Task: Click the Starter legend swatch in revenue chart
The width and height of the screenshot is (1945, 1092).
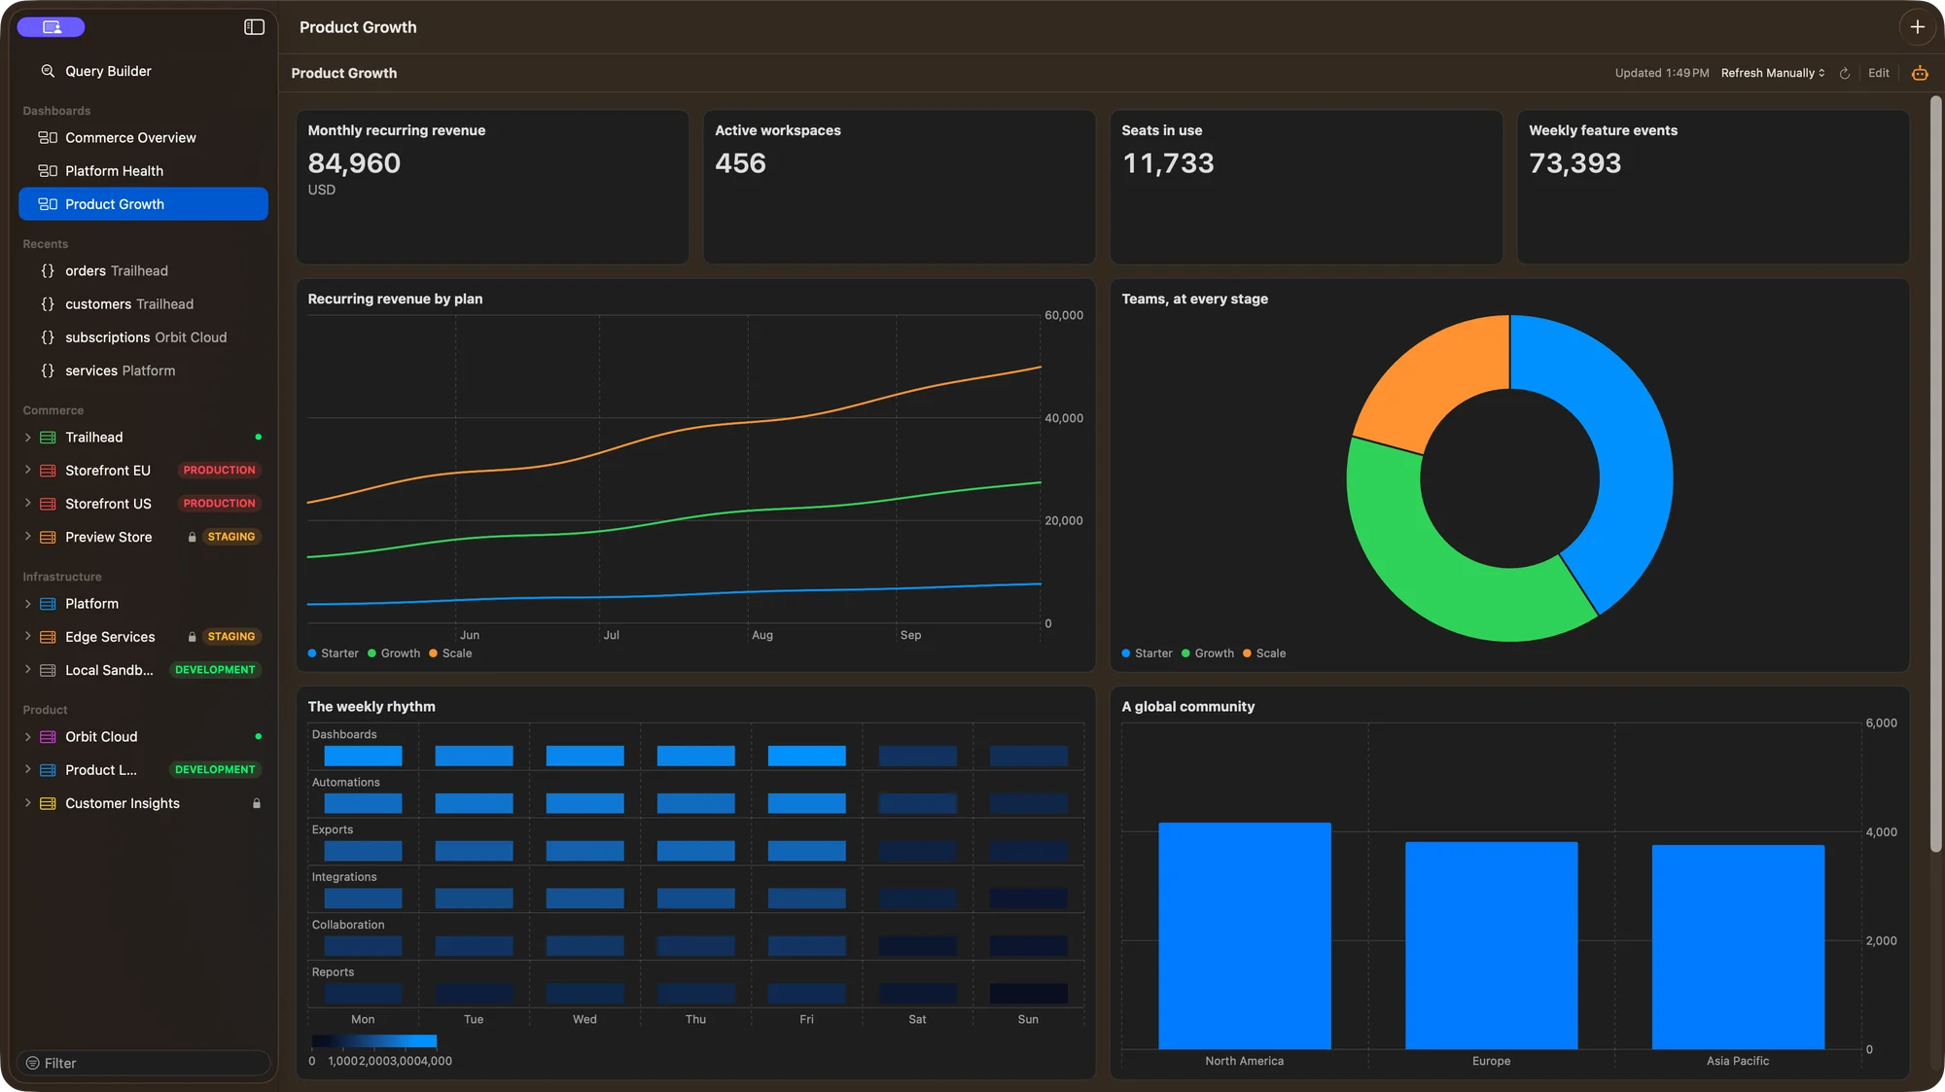Action: click(x=312, y=653)
